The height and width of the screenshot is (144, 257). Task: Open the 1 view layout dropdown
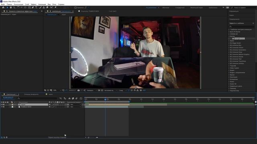coord(122,90)
